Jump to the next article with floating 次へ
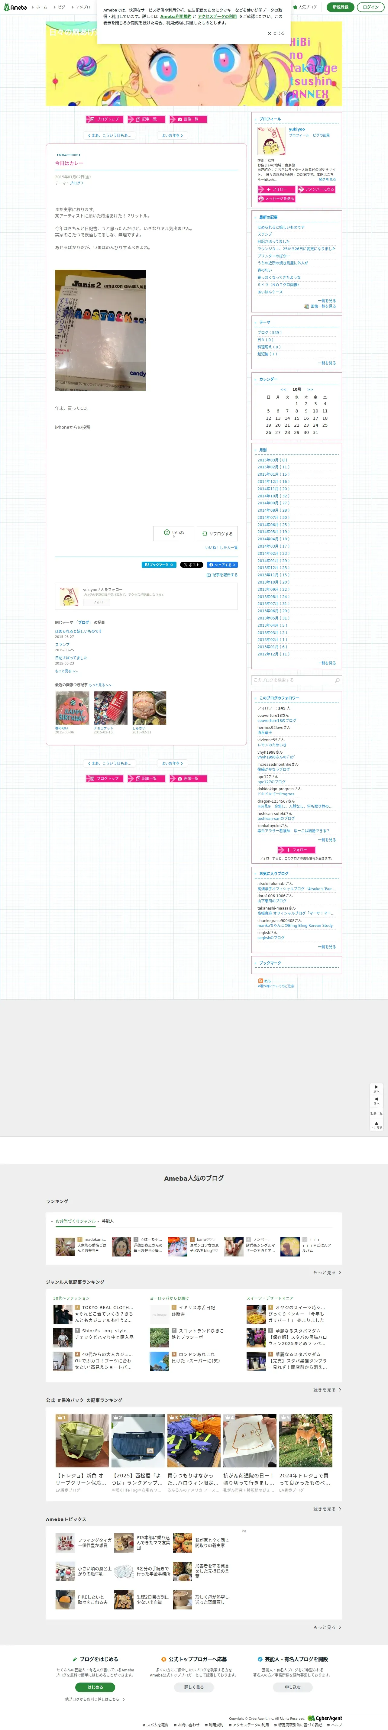Screen dimensions: 388x1730 pos(377,1089)
